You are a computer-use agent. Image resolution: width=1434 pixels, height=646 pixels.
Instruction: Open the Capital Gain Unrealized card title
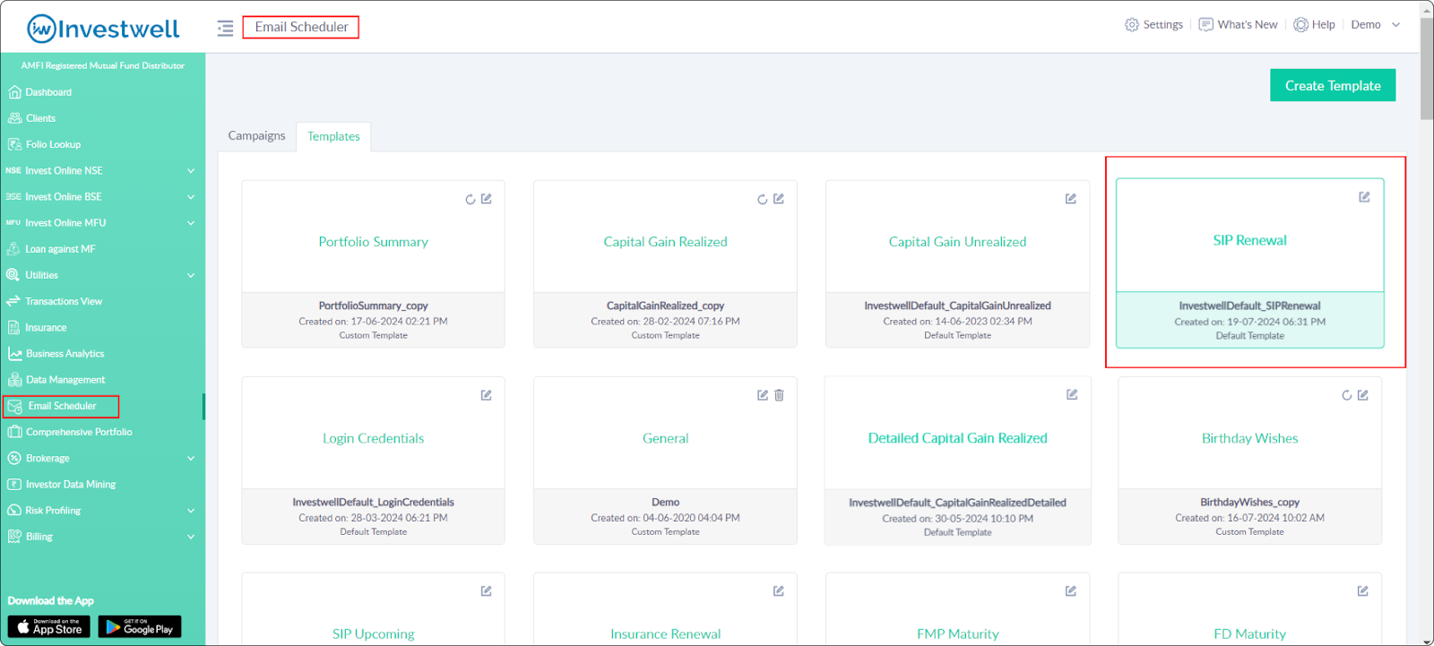click(x=957, y=242)
